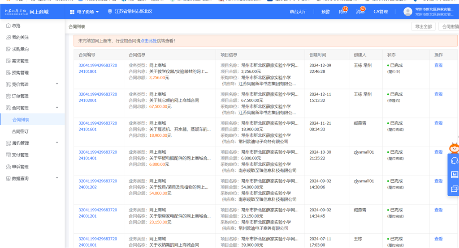Open contract number ending 24001001
Viewport: 459px width, 248px height.
[x=98, y=242]
